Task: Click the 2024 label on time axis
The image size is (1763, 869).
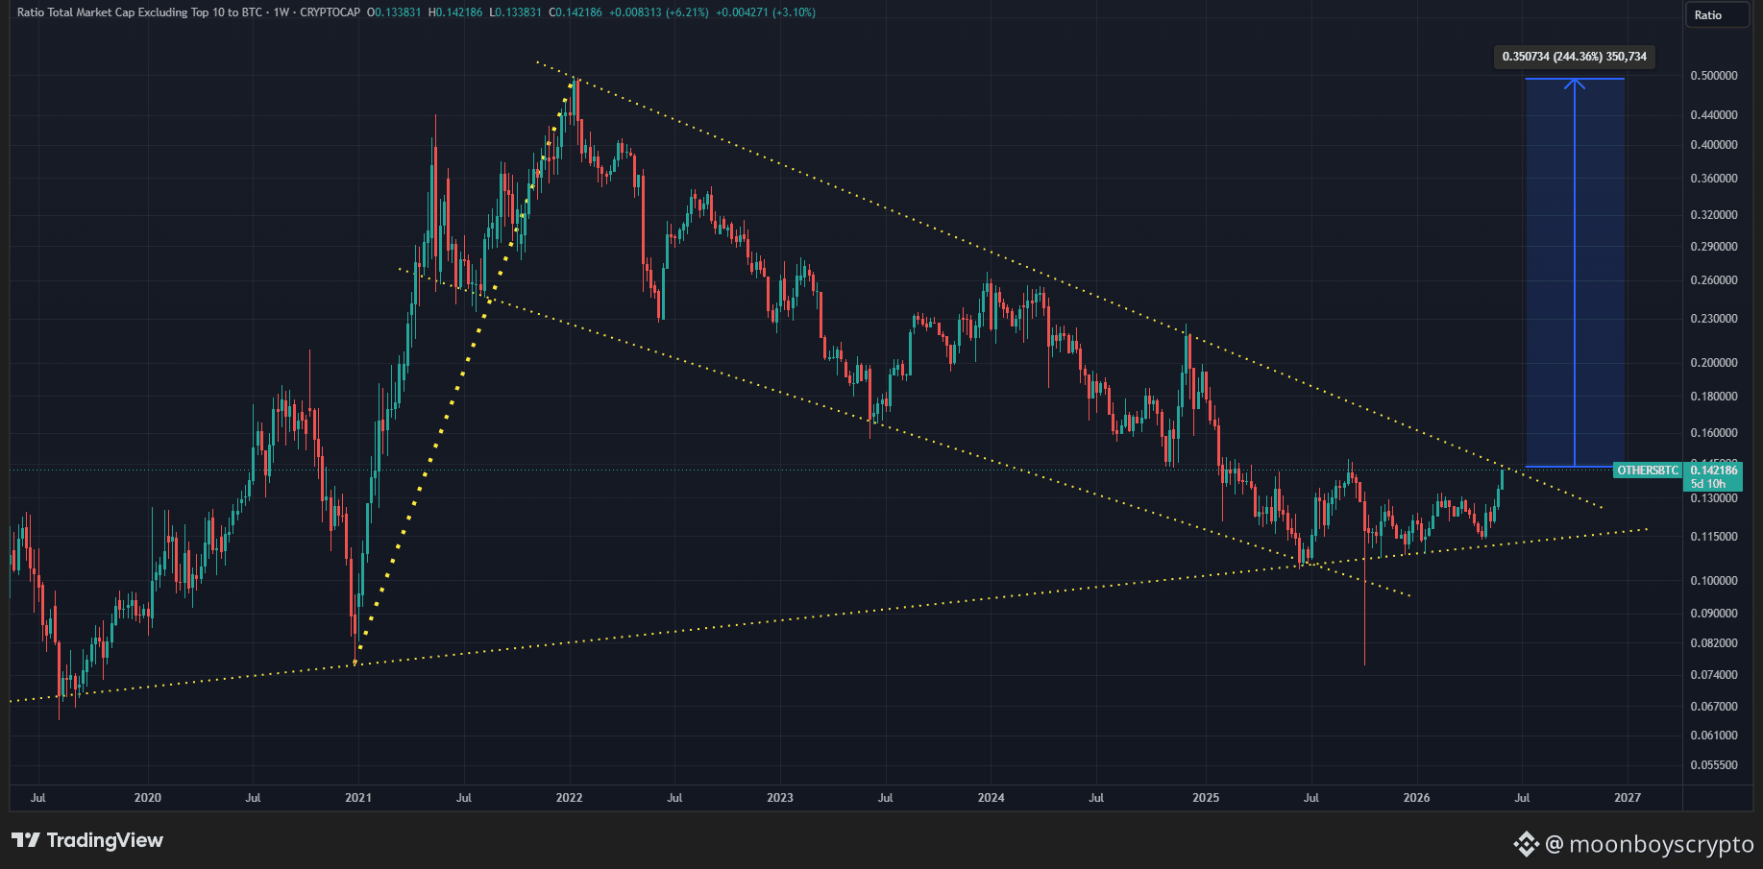Action: tap(991, 798)
